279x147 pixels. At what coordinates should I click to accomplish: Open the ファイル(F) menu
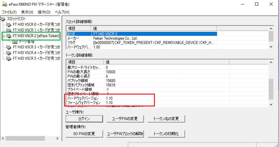9,12
